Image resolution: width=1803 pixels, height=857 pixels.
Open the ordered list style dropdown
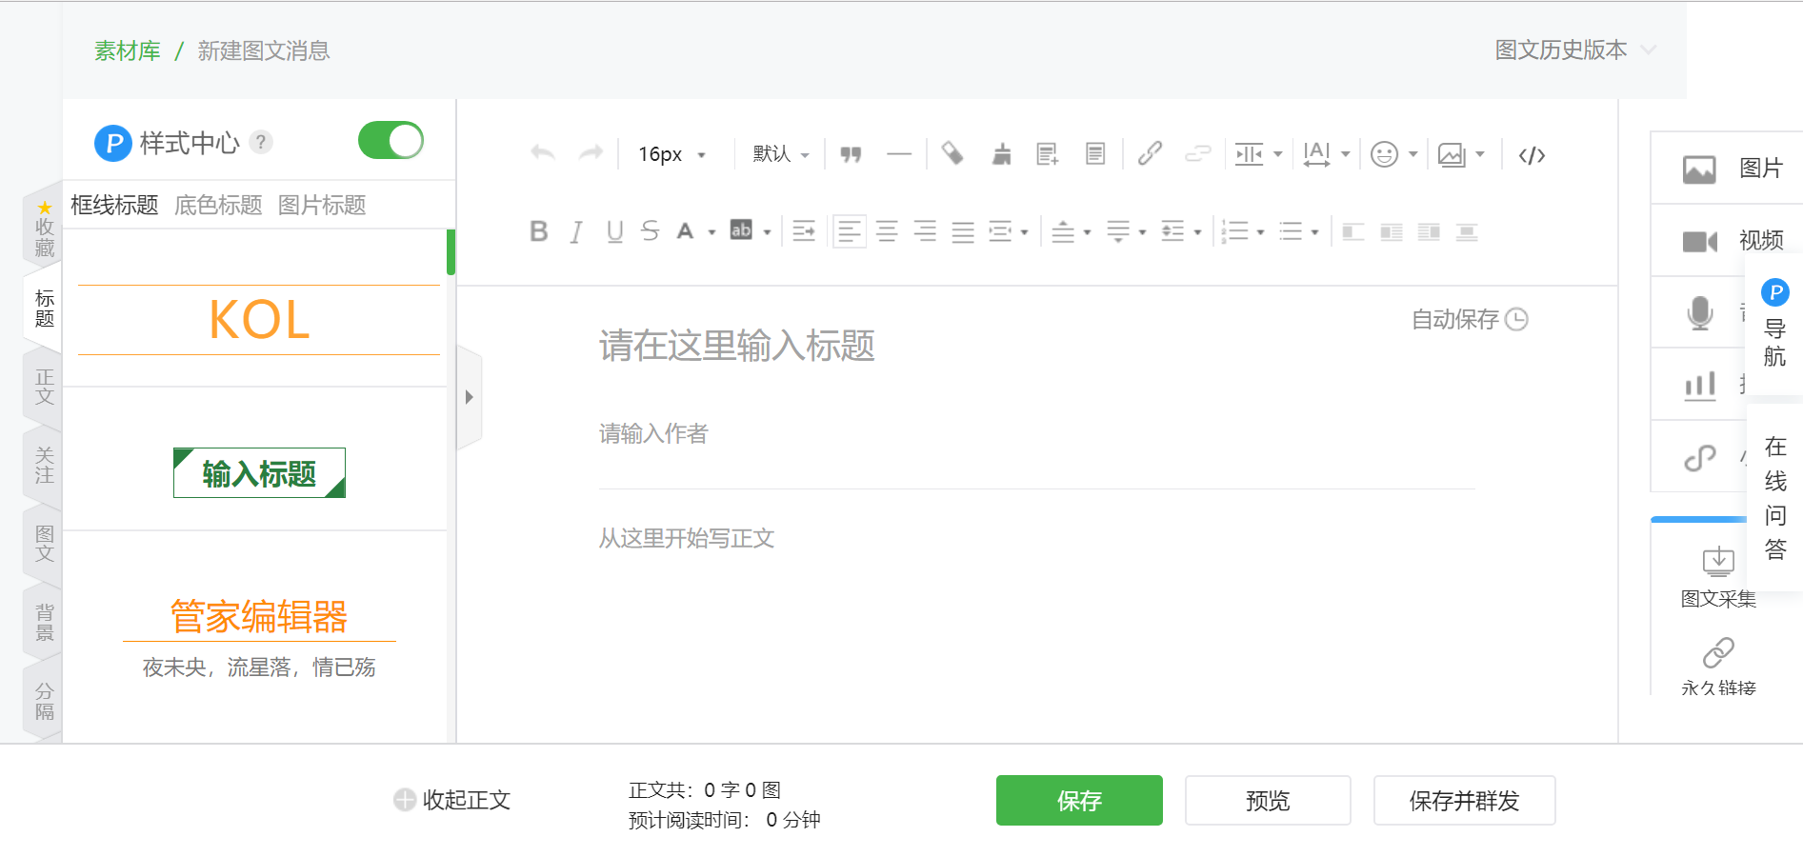[x=1260, y=232]
